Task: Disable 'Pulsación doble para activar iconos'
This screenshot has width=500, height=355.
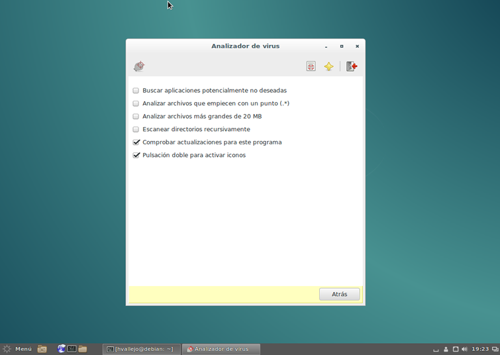Action: pos(136,155)
